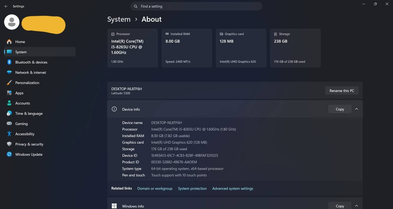The width and height of the screenshot is (393, 209).
Task: Copy the Windows info details
Action: (x=340, y=206)
